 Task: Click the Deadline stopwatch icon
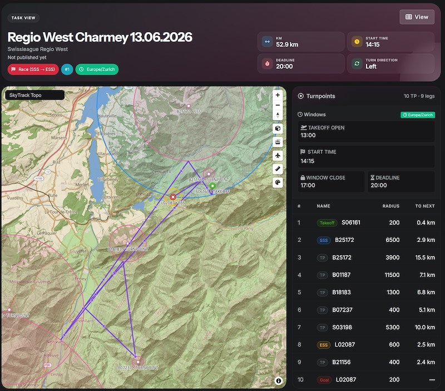267,63
